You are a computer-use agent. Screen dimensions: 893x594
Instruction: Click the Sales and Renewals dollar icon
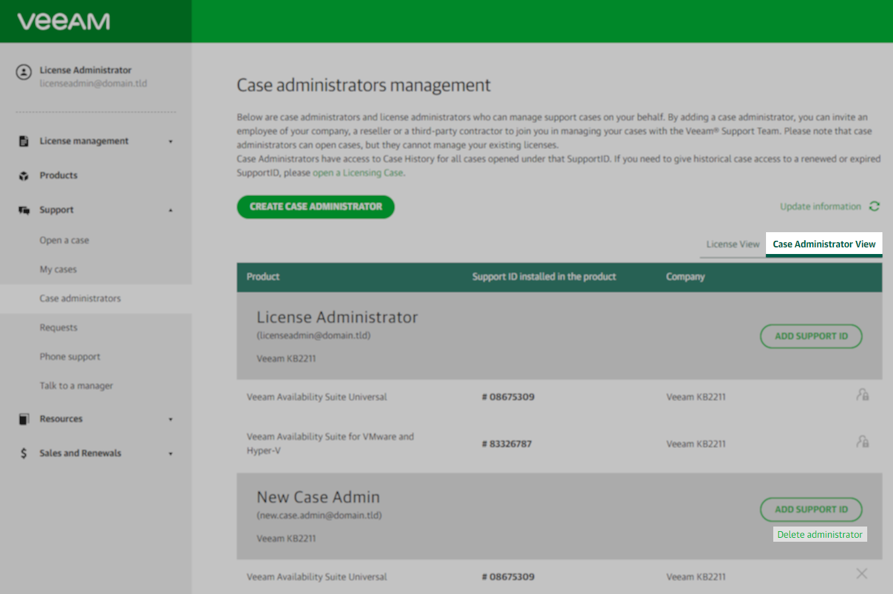[x=24, y=453]
